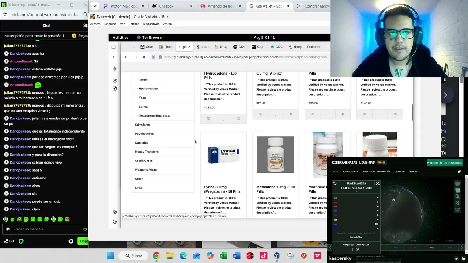Open the Psychedelics category

[163, 134]
